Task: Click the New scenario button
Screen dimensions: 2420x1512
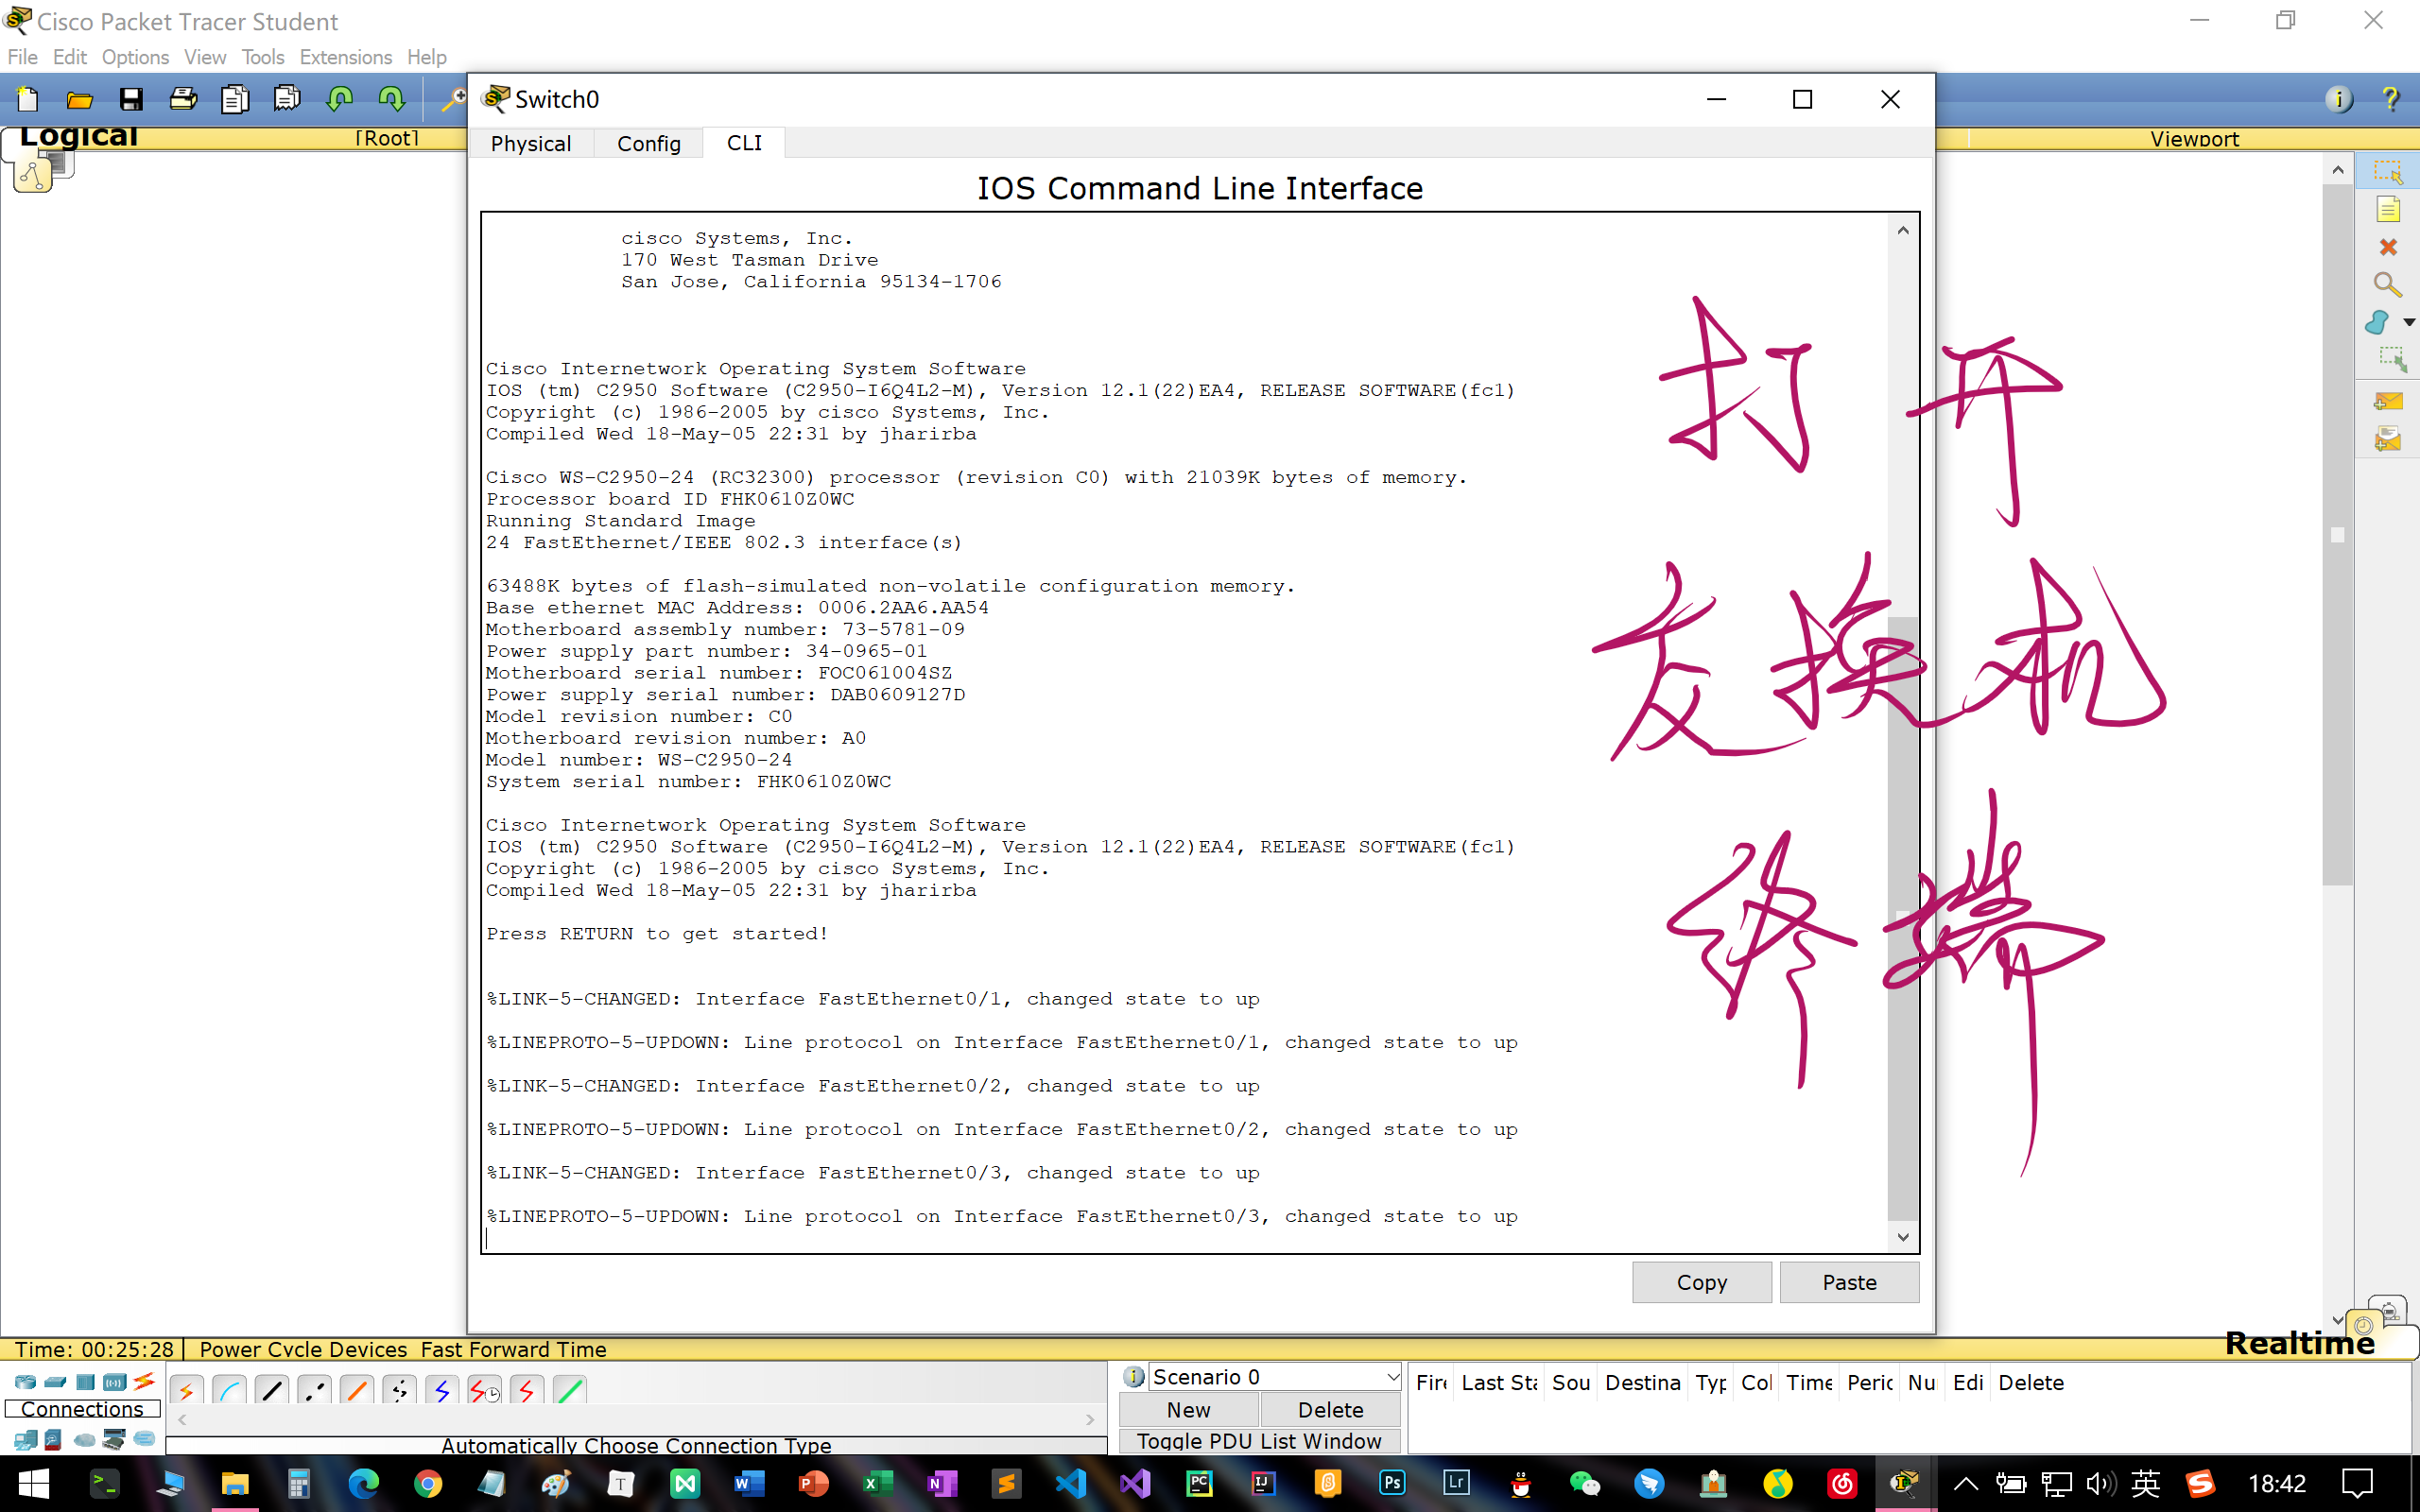Action: pos(1188,1409)
